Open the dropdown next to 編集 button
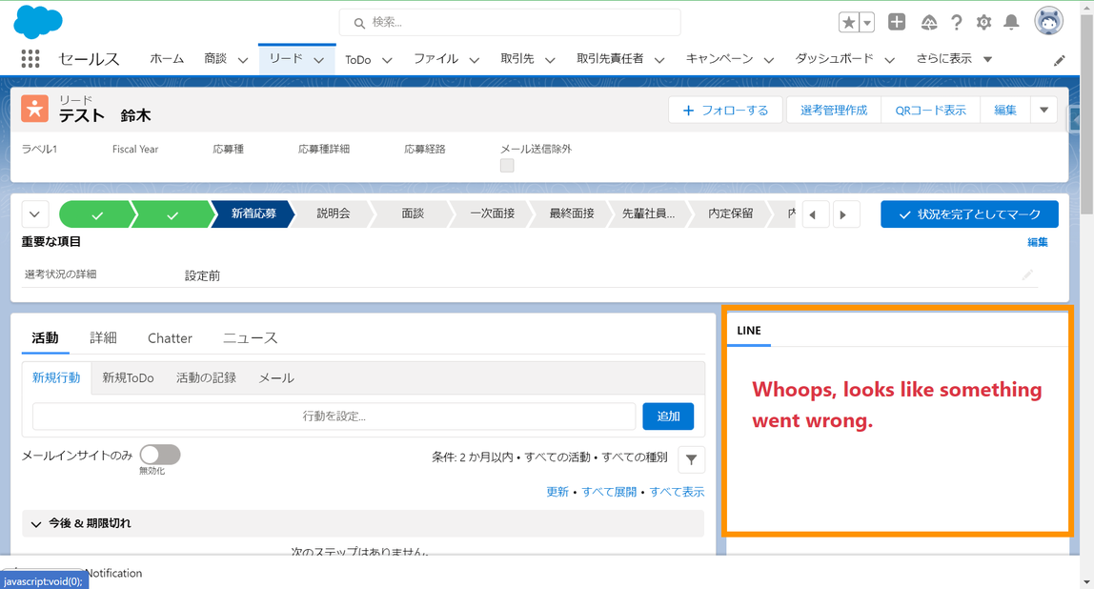Image resolution: width=1094 pixels, height=589 pixels. (1043, 110)
